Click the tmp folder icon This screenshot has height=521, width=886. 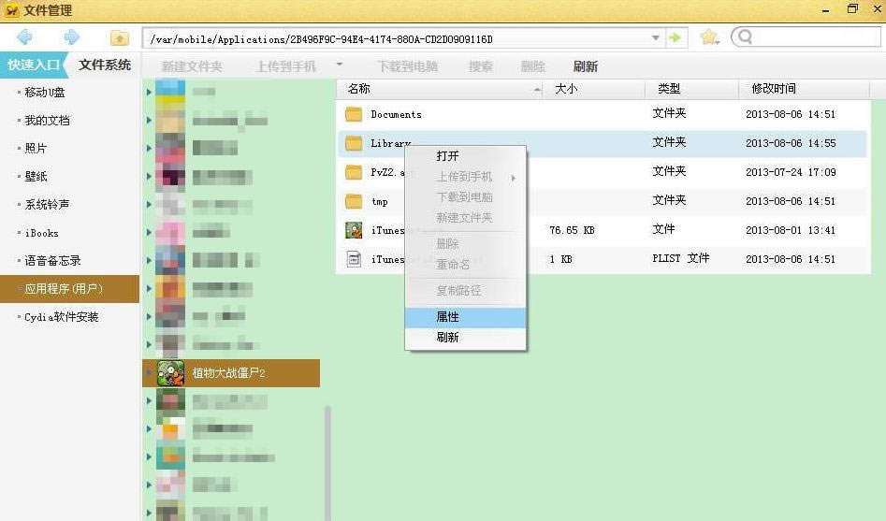(x=354, y=201)
